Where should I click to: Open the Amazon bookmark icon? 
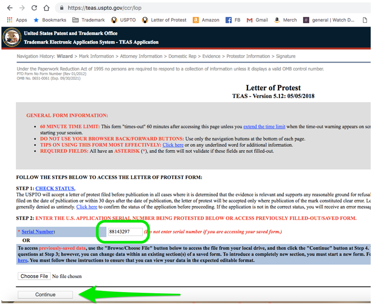196,20
